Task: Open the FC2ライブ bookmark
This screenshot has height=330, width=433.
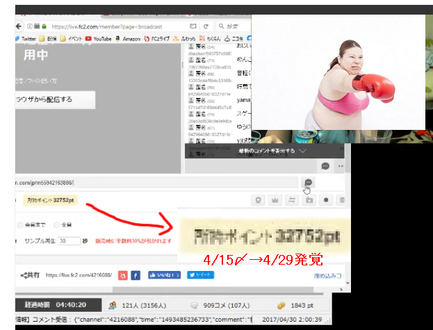Action: (x=156, y=39)
